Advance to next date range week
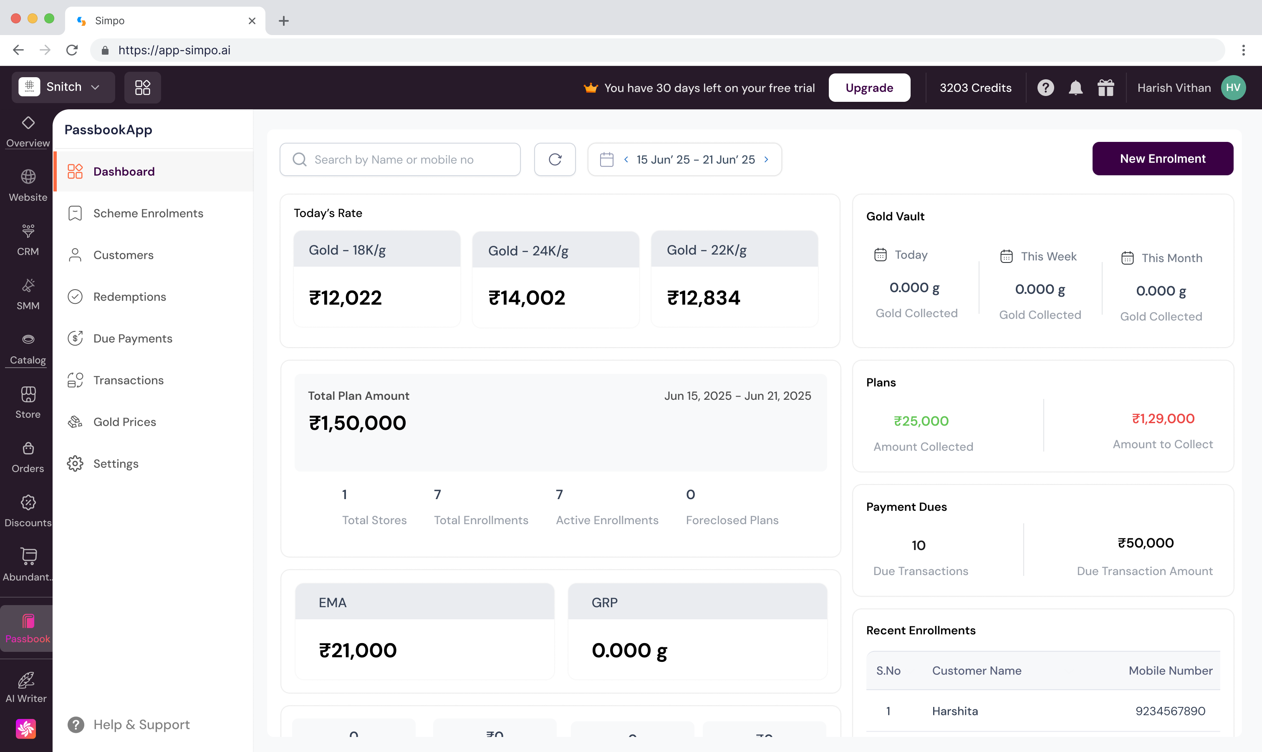1262x752 pixels. [x=766, y=159]
